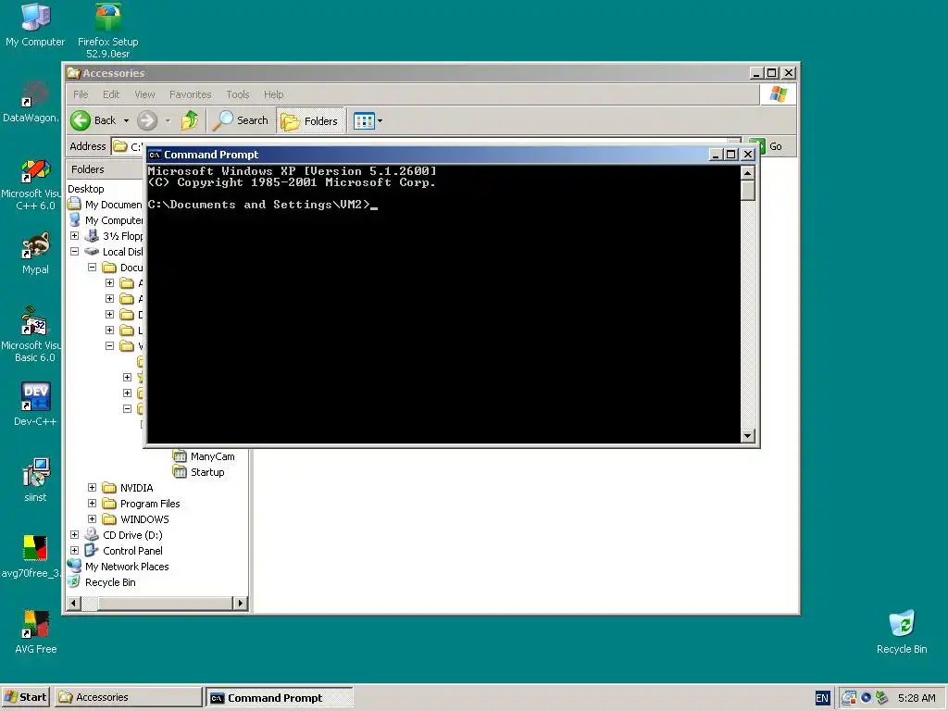948x711 pixels.
Task: Toggle Folders pane button
Action: tap(310, 121)
